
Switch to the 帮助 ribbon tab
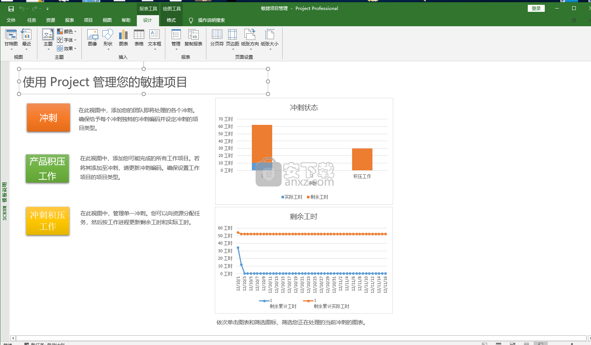[126, 20]
